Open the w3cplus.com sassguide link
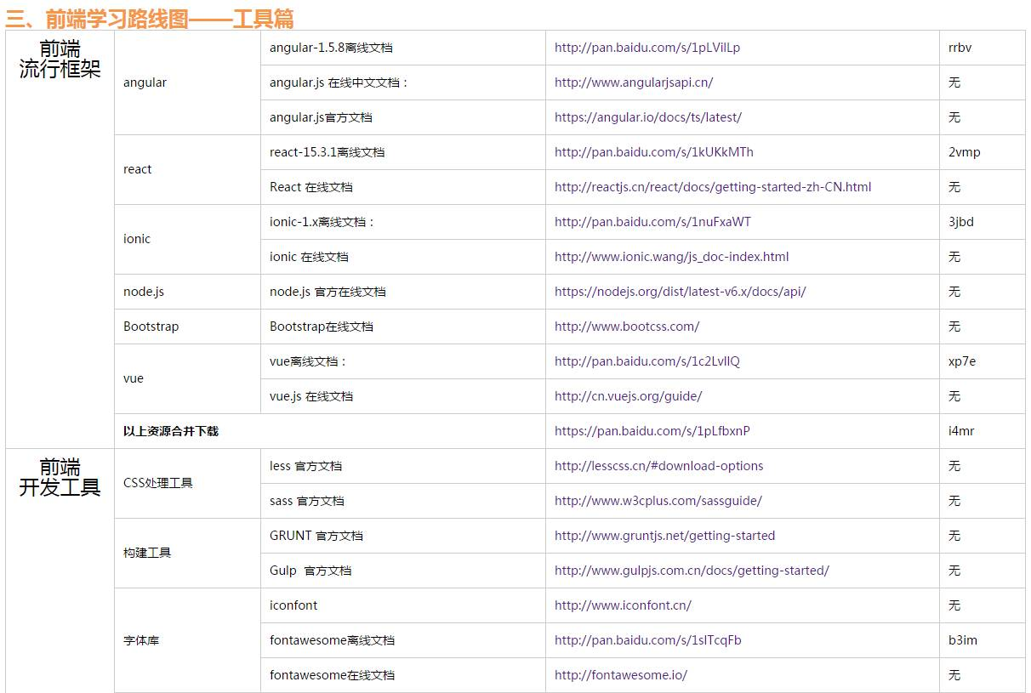 658,501
